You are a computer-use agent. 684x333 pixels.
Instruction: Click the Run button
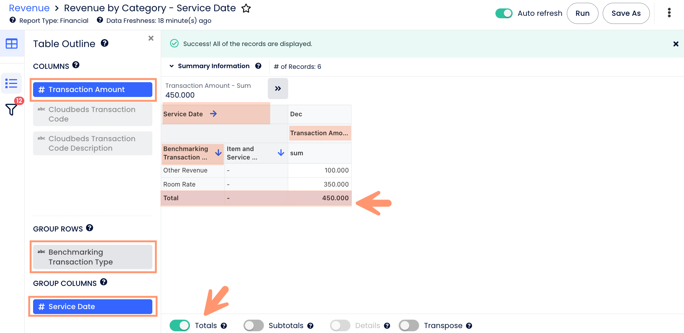(582, 13)
